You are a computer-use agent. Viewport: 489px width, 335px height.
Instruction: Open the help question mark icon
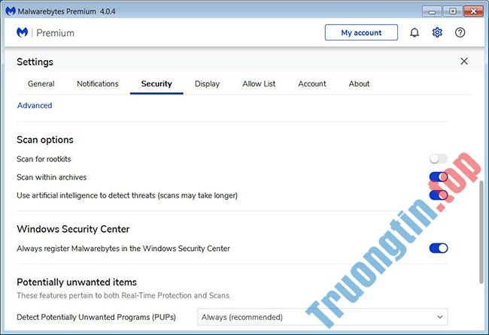click(x=460, y=33)
